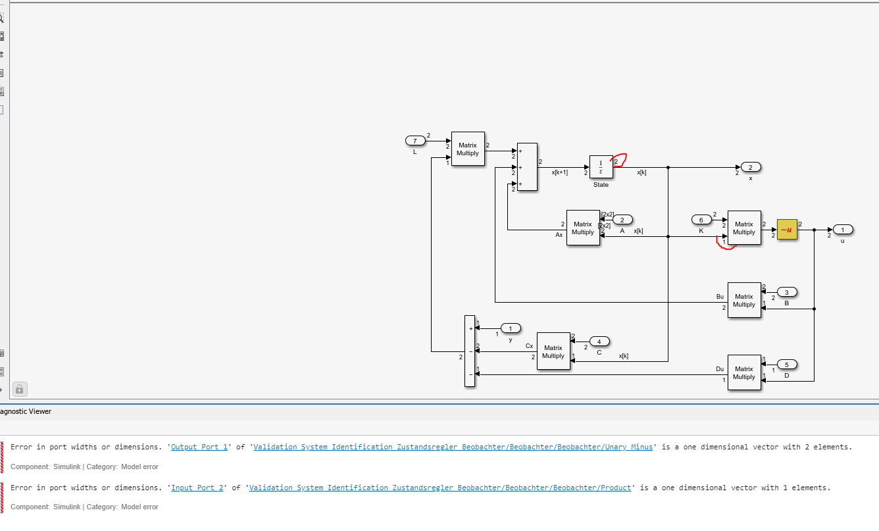Screen dimensions: 879x531
Task: Click input port 6 labeled K
Action: (x=701, y=220)
